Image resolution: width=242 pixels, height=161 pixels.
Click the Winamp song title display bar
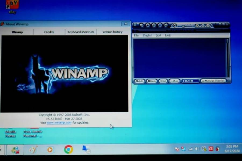coord(181,31)
